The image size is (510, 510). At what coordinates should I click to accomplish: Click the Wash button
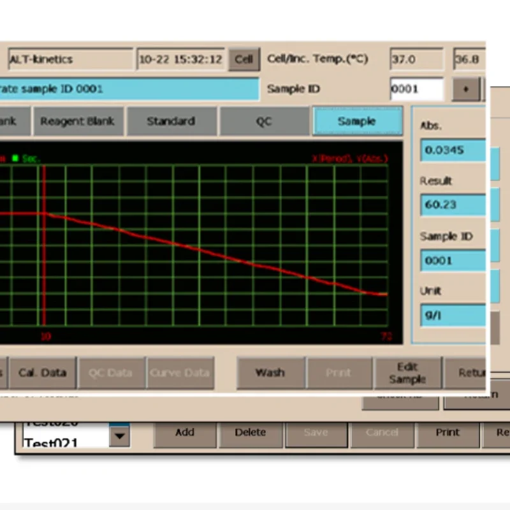pos(270,373)
